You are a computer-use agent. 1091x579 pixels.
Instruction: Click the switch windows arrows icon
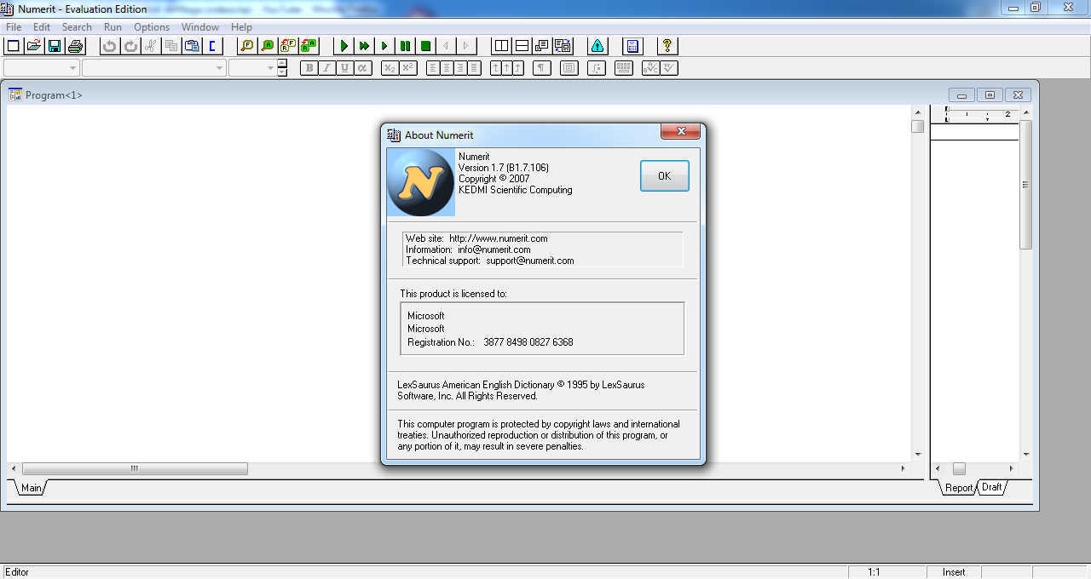point(563,46)
